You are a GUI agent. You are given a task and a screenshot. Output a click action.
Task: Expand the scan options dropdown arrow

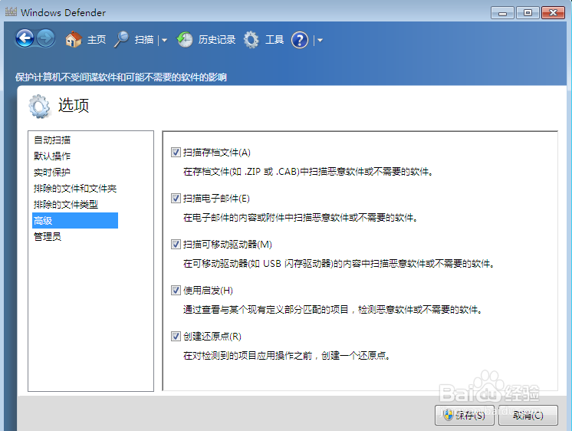(165, 40)
